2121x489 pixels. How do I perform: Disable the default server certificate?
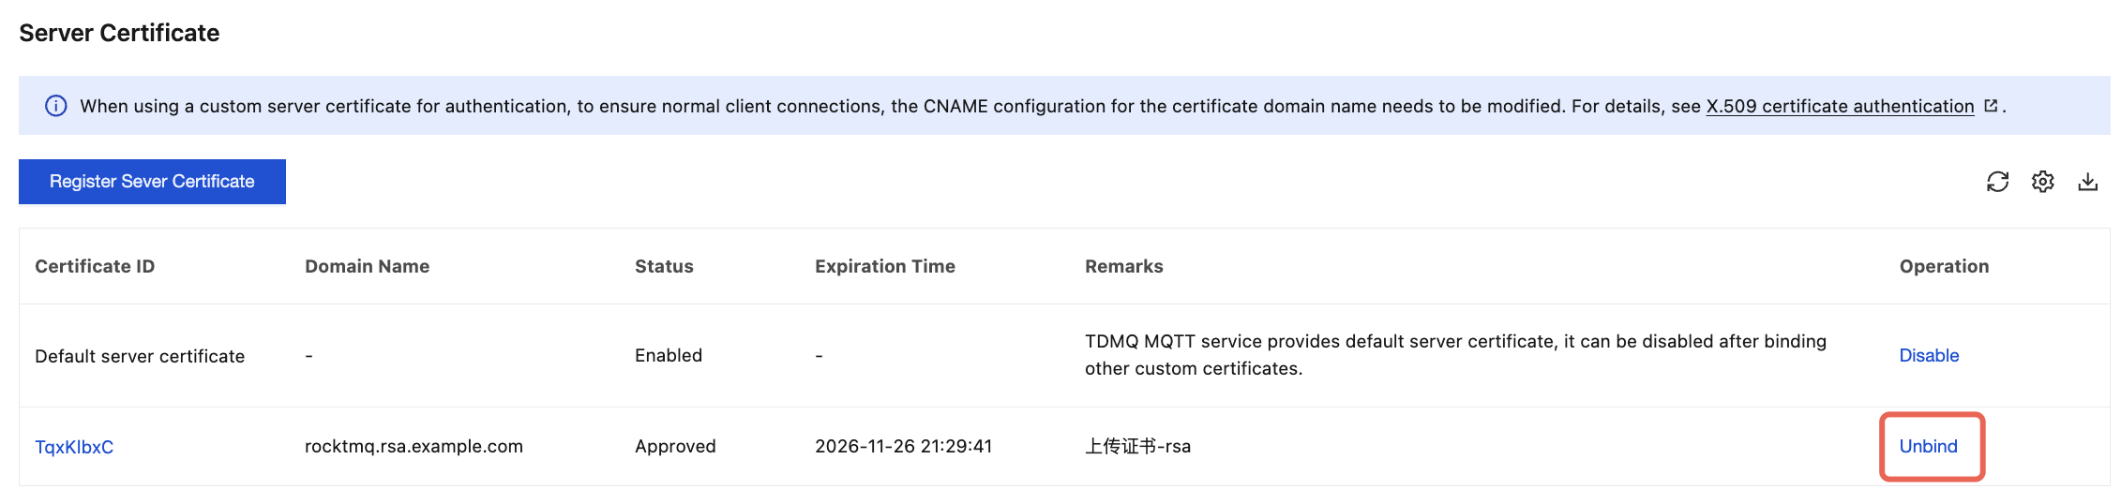(x=1929, y=355)
